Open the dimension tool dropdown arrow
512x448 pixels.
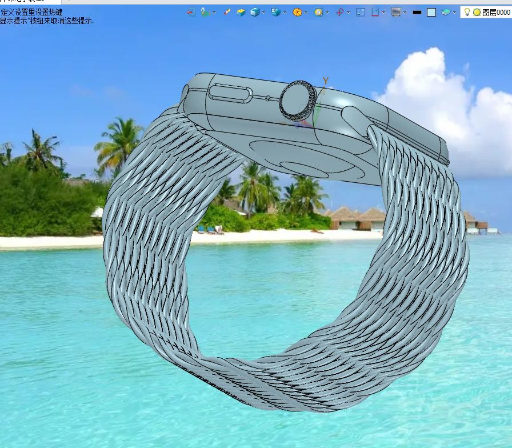pos(383,13)
